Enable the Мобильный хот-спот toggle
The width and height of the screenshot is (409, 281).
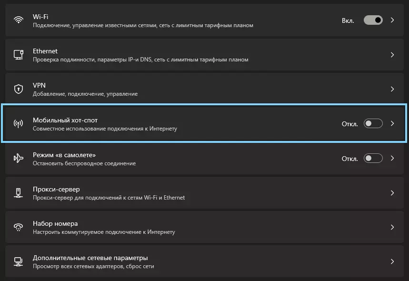373,123
